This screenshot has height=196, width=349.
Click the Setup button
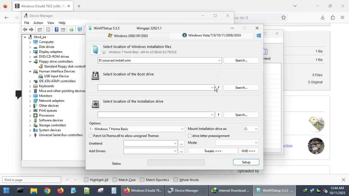click(x=246, y=162)
